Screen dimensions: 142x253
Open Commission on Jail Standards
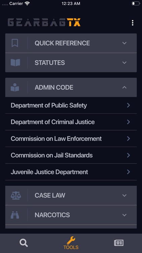[71, 155]
